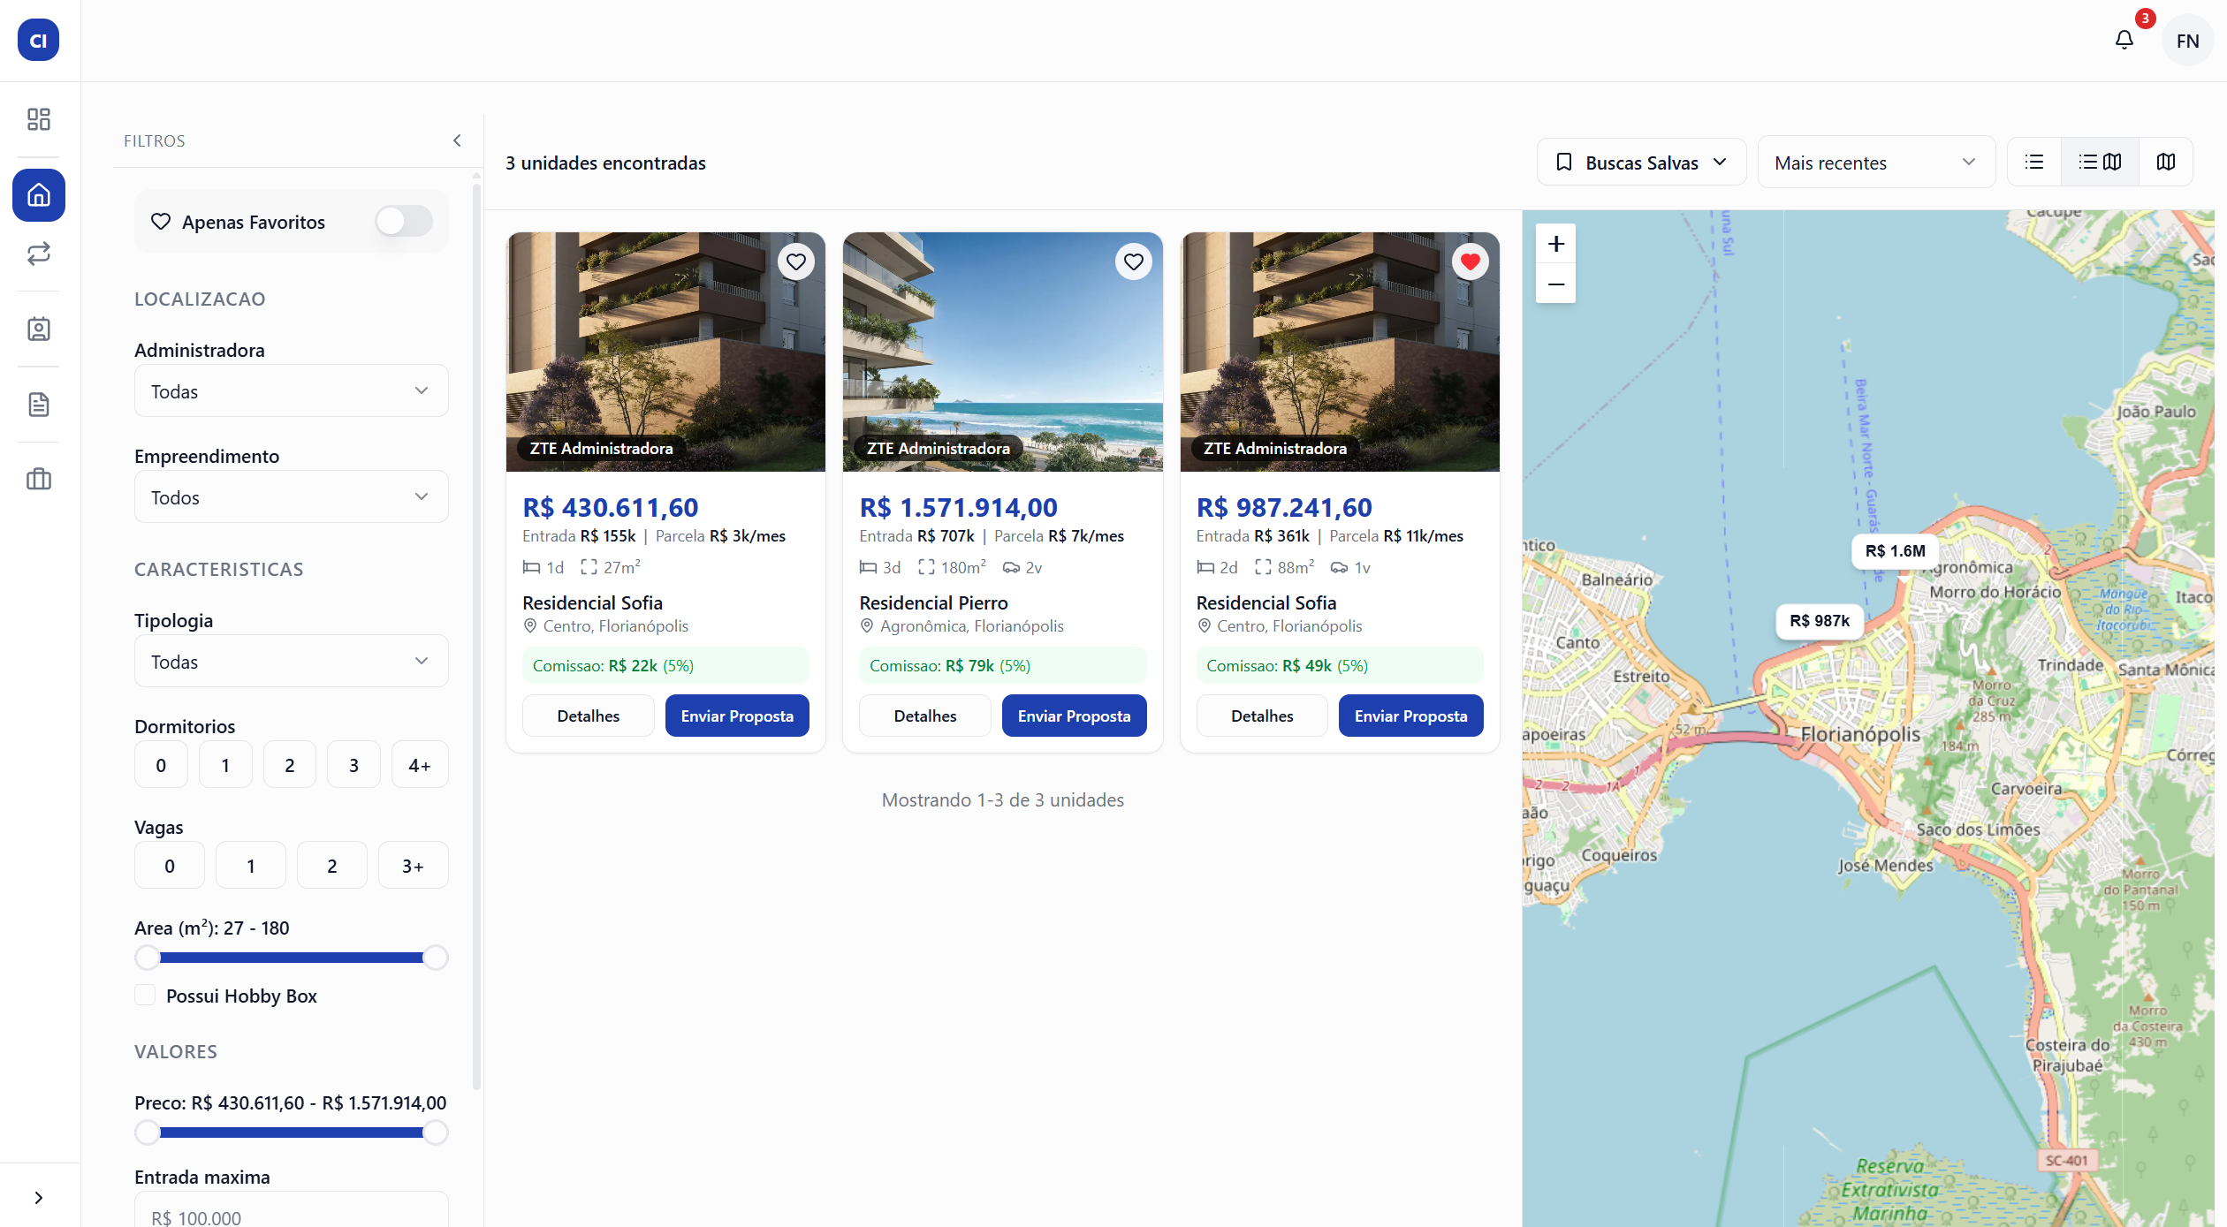
Task: Open the Mais recentes sort dropdown
Action: 1875,163
